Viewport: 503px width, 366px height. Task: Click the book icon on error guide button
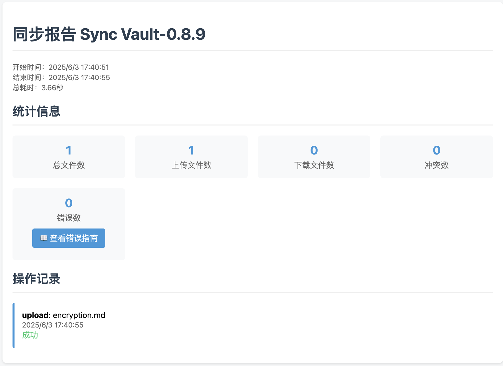click(x=44, y=238)
